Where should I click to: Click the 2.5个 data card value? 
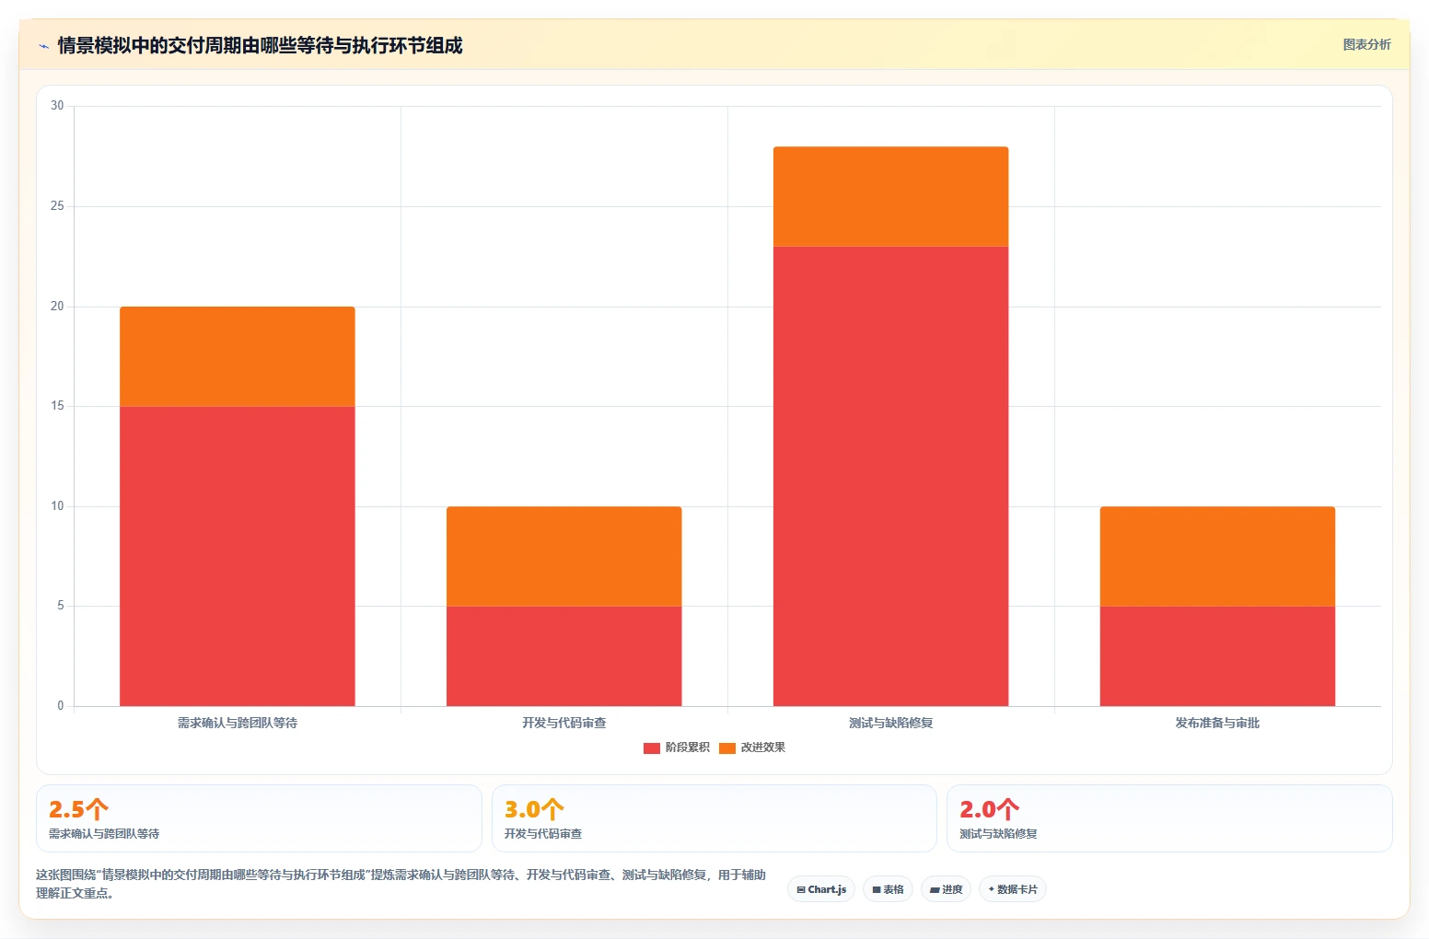tap(78, 809)
